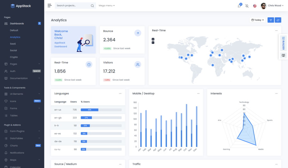Viewport: 288px width, 168px height.
Task: Select SaaS under Dashboards
Action: tap(13, 44)
